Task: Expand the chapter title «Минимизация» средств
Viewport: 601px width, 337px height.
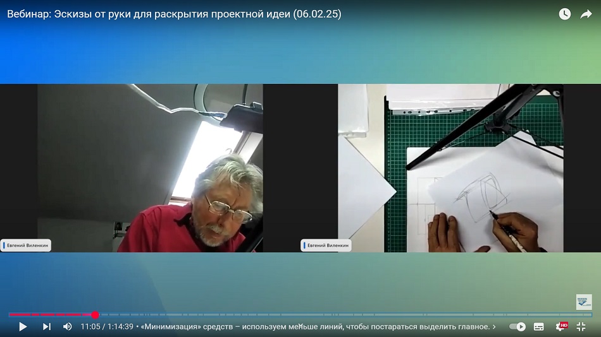Action: tap(315, 326)
